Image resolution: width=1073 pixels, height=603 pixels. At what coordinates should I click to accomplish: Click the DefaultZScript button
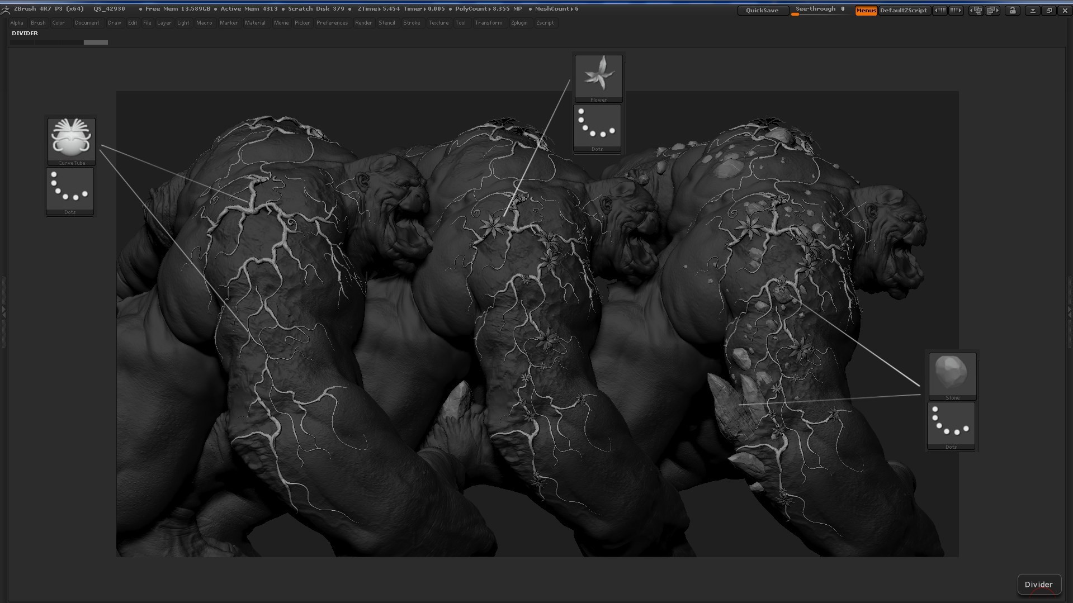click(x=904, y=11)
